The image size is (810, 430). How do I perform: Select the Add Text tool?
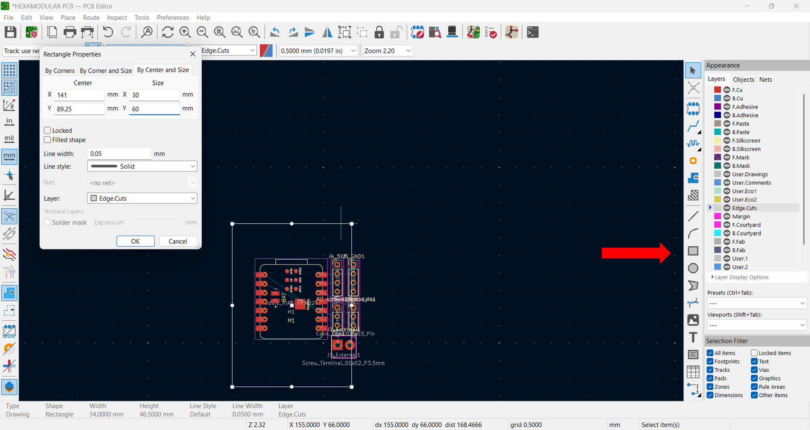693,337
